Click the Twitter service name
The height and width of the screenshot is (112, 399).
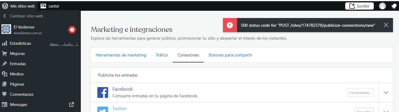tap(120, 109)
